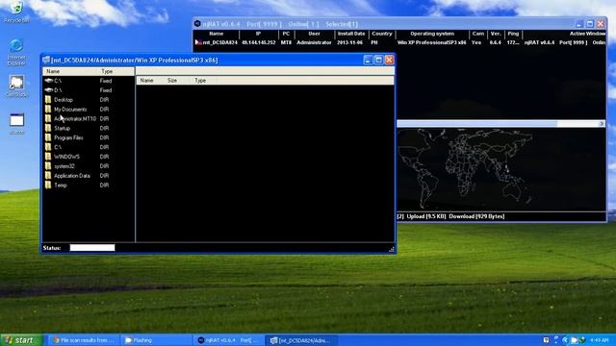
Task: Click the taskbar clock showing 4:49 AM
Action: [599, 340]
